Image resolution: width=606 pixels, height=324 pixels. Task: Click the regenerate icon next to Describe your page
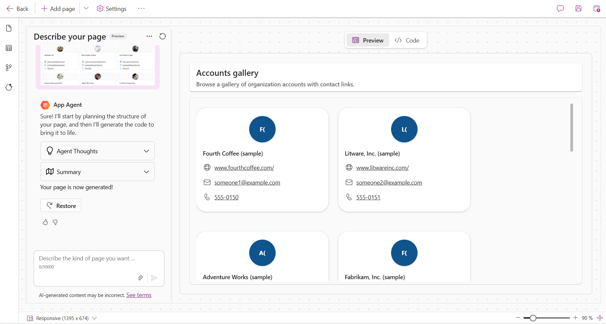coord(162,36)
